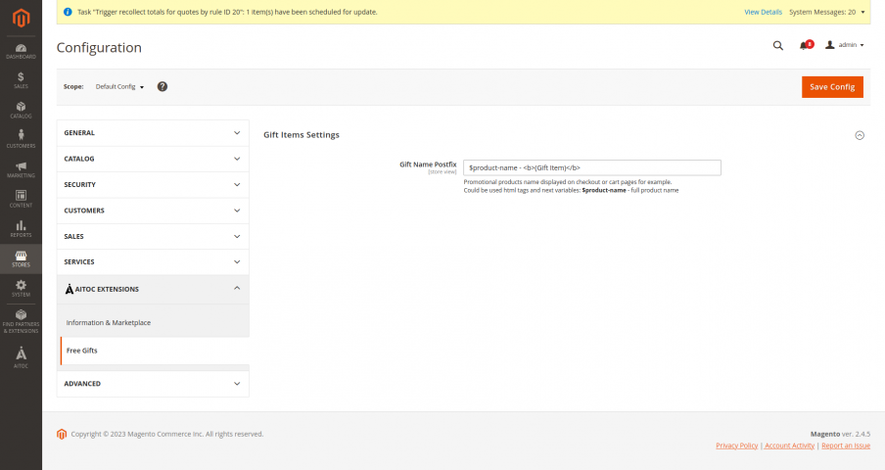Image resolution: width=885 pixels, height=470 pixels.
Task: Open the admin account dropdown
Action: click(x=844, y=45)
